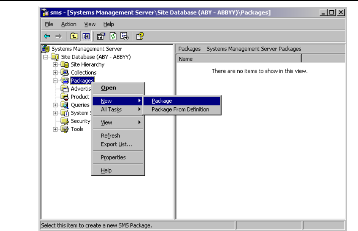Screen dimensions: 358x231
Task: Click the Name column header
Action: pyautogui.click(x=239, y=59)
